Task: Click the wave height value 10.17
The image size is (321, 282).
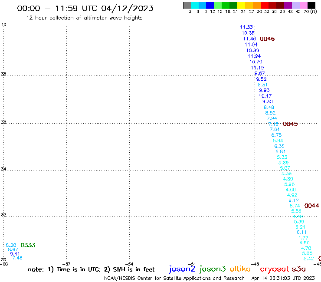Action: point(265,96)
